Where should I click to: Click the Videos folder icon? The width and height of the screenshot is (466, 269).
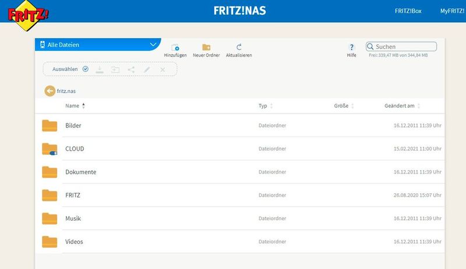(x=50, y=242)
